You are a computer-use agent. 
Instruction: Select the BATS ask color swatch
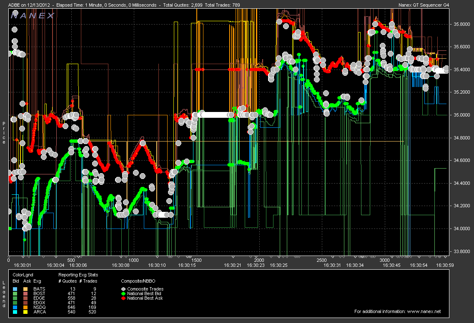coord(25,289)
